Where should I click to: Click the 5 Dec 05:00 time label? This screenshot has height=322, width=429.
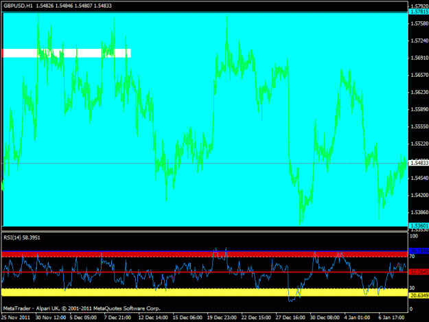coord(83,317)
